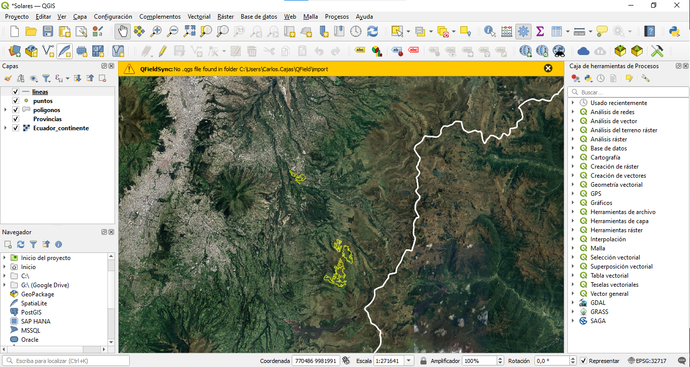
Task: Click the Amplificador magnifier stepper arrows
Action: tap(500, 361)
